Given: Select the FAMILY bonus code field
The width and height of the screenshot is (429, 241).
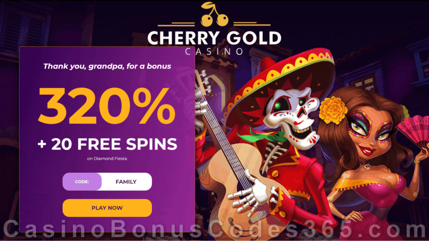Looking at the screenshot, I should [126, 182].
